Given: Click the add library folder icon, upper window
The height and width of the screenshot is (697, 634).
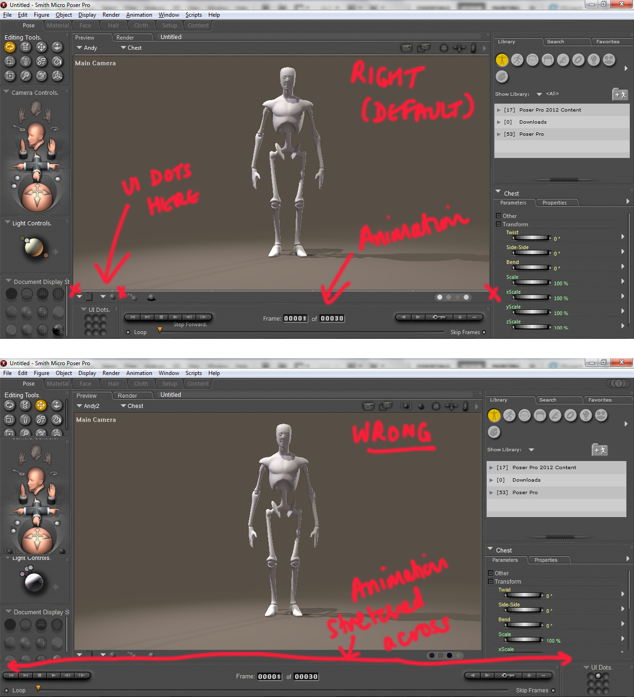Looking at the screenshot, I should tap(620, 94).
